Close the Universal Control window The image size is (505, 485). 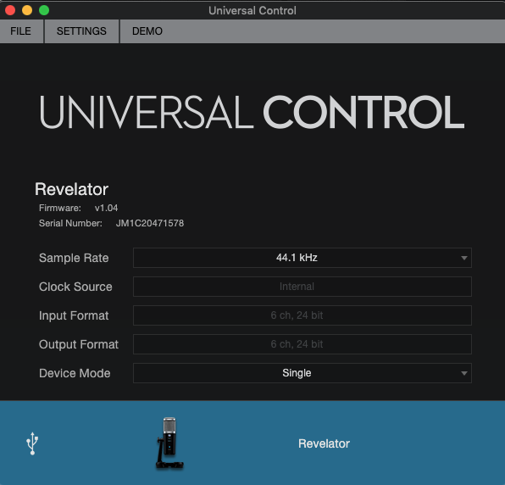click(10, 10)
